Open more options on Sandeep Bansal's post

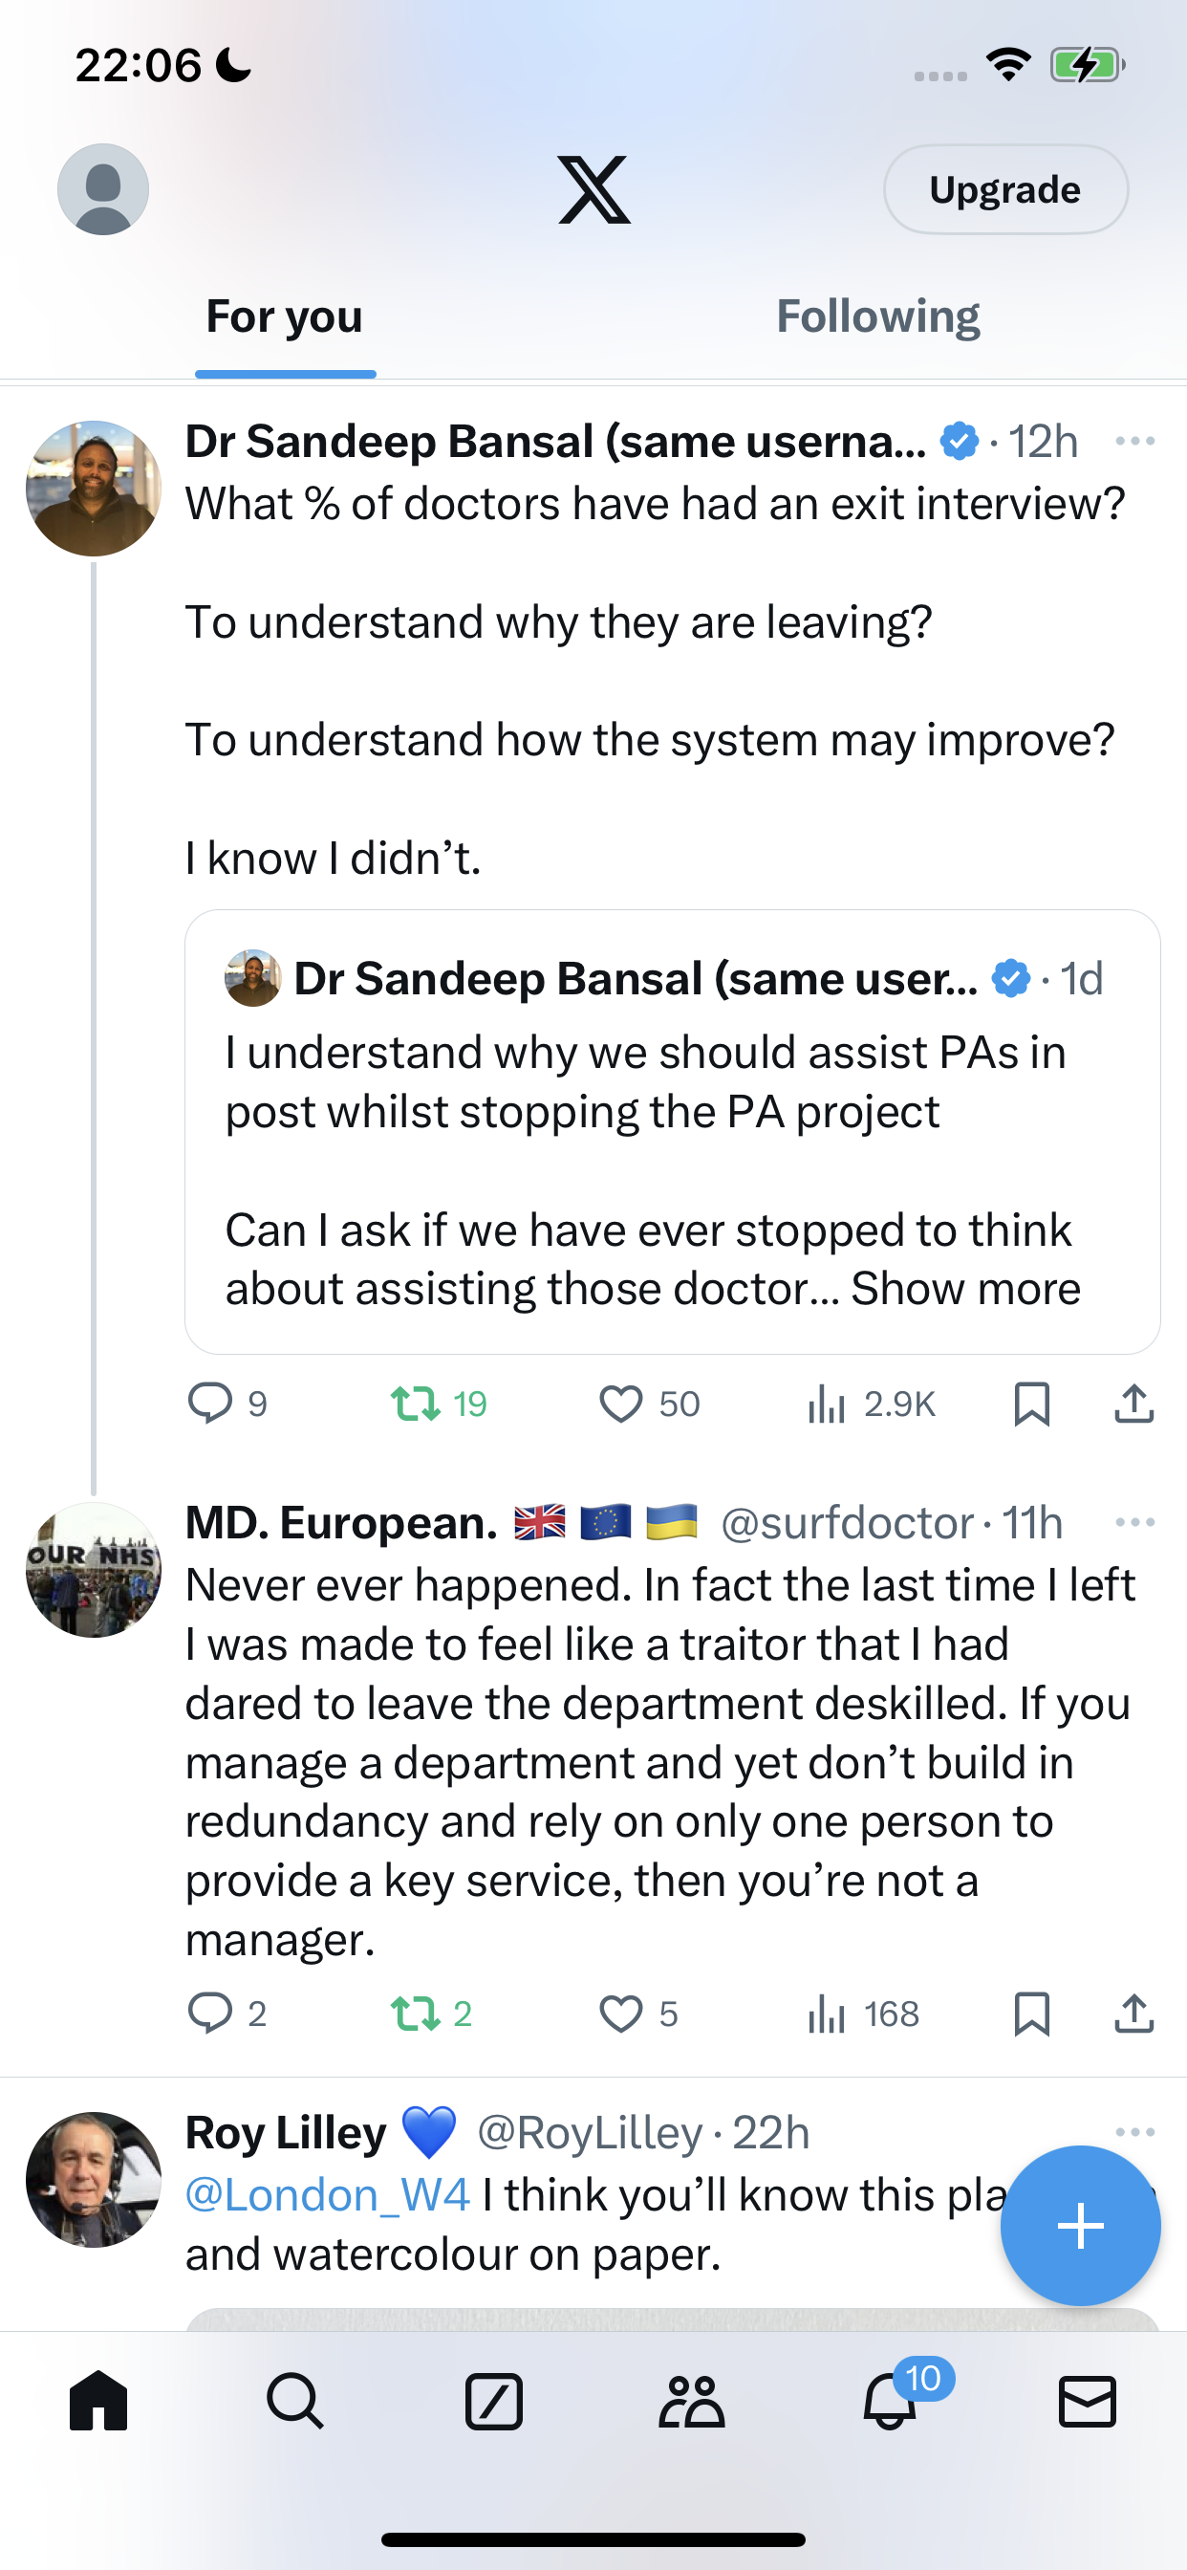(1135, 441)
